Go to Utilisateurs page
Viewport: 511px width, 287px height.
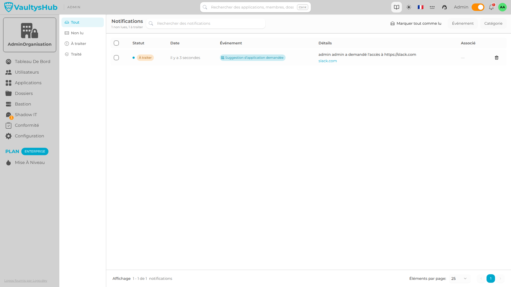point(30,72)
